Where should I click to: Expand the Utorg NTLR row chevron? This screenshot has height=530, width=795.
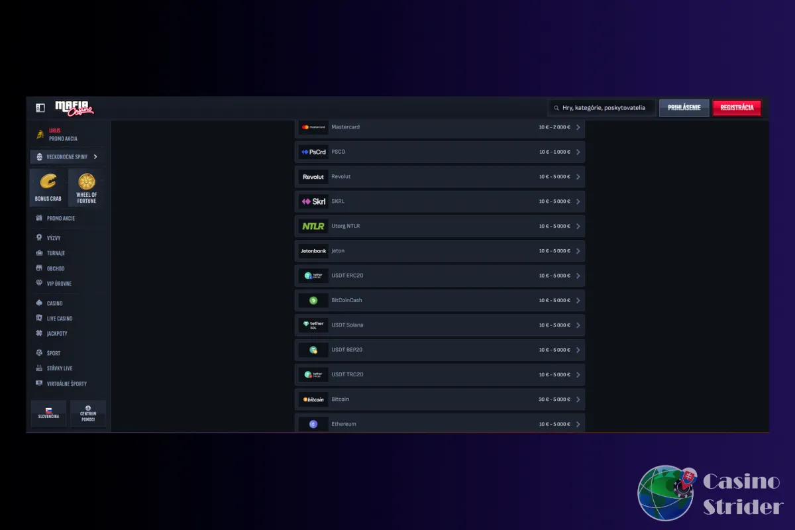578,226
